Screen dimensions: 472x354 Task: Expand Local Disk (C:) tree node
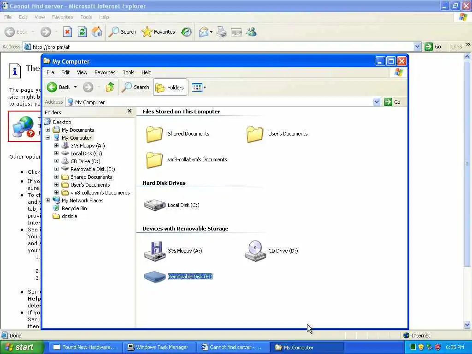56,153
